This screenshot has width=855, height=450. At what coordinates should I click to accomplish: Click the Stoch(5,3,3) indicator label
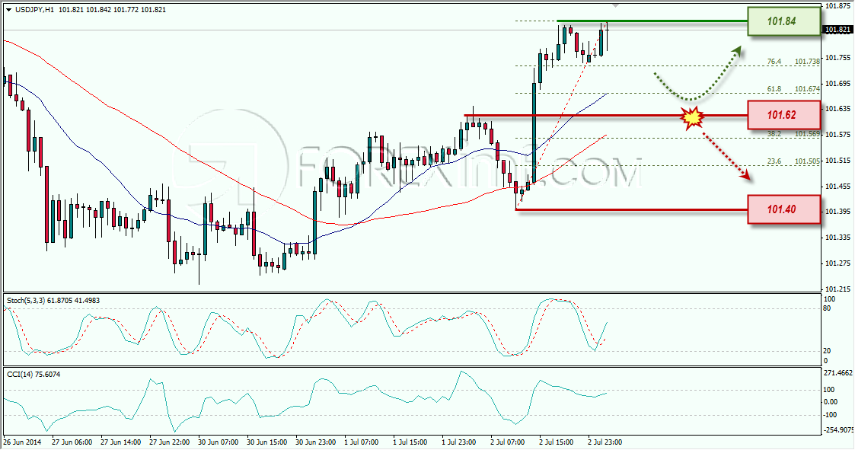[53, 301]
